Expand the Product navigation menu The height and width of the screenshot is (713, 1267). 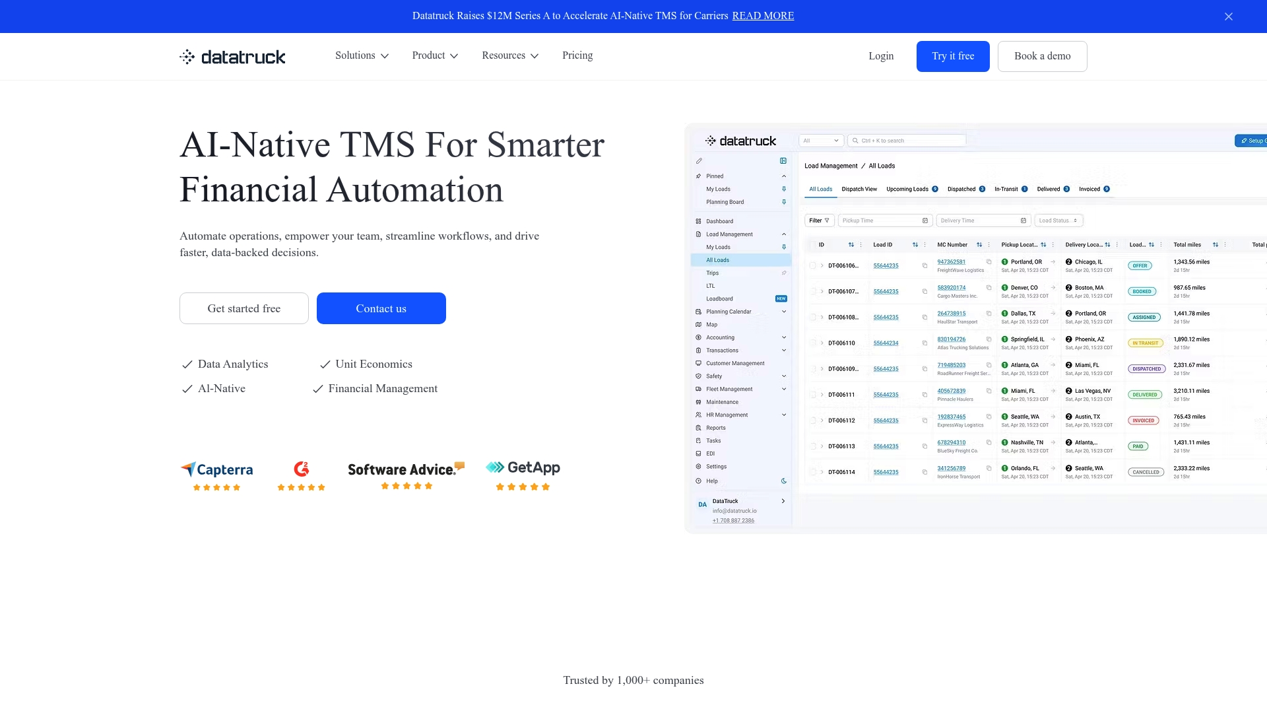click(435, 55)
